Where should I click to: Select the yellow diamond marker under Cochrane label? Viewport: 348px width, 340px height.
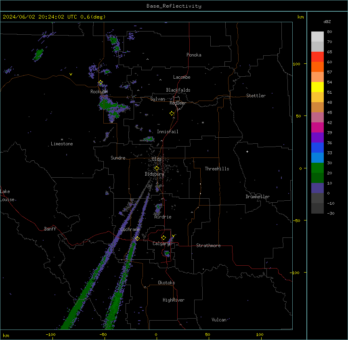pyautogui.click(x=137, y=238)
